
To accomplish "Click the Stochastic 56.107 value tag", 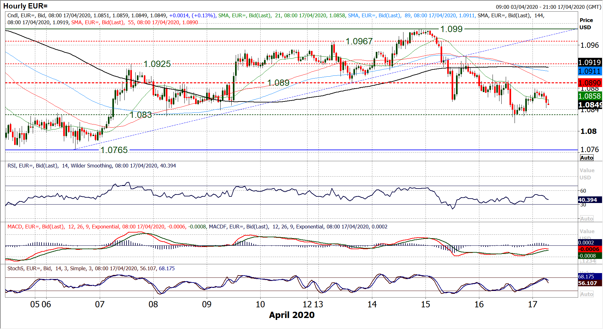I will click(x=590, y=283).
